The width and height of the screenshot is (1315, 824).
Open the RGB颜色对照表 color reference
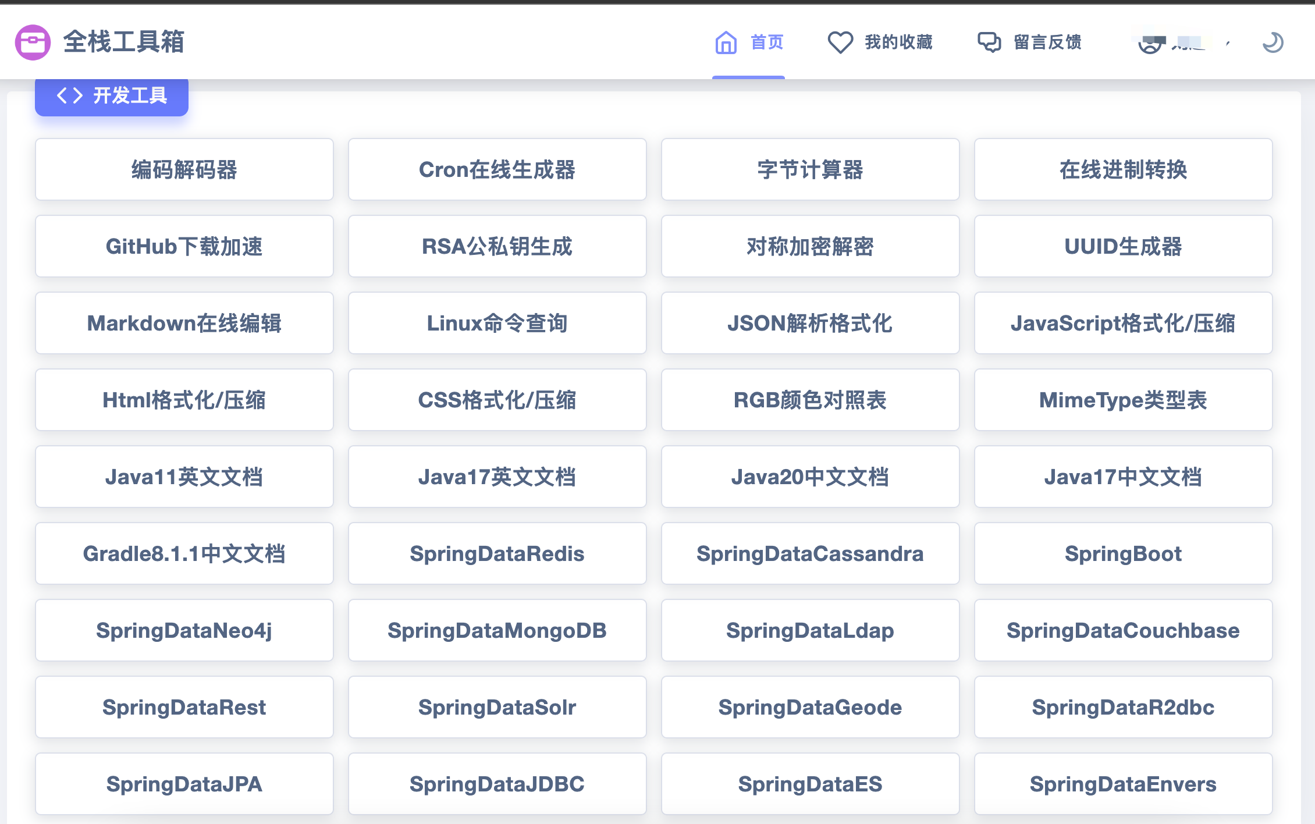(810, 400)
